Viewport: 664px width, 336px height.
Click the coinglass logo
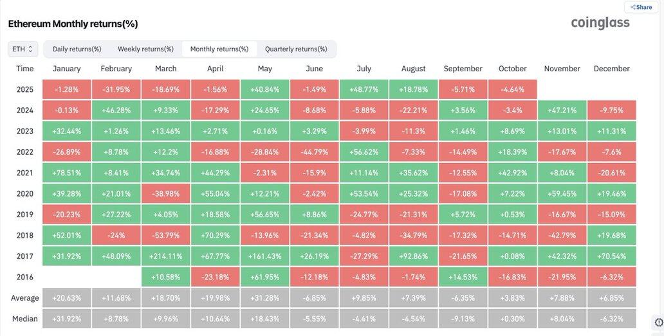(x=600, y=22)
